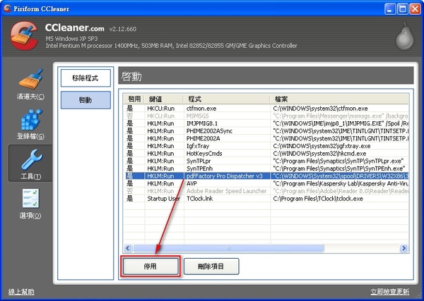424x301 pixels.
Task: Click the CCleaner logo icon in the header
Action: click(24, 36)
